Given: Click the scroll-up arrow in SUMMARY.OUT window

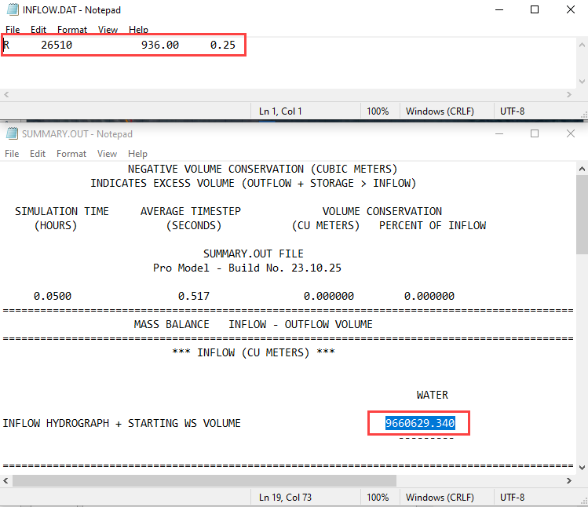Looking at the screenshot, I should pos(581,168).
